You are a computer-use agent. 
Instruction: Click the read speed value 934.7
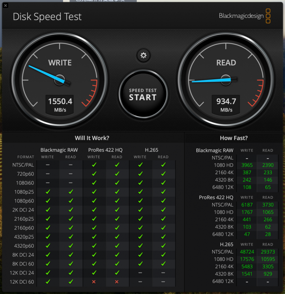coord(226,101)
